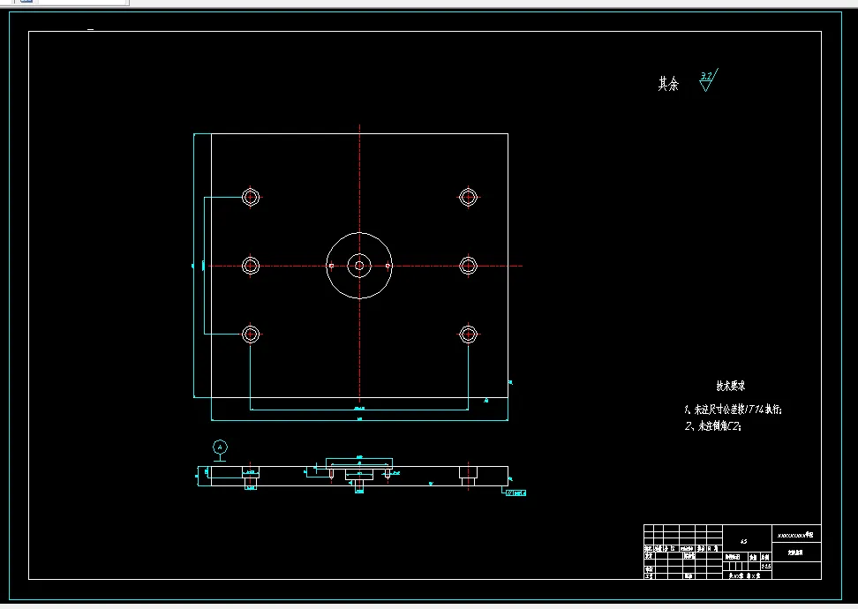858x609 pixels.
Task: Click the 技术要求 heading text
Action: point(731,386)
